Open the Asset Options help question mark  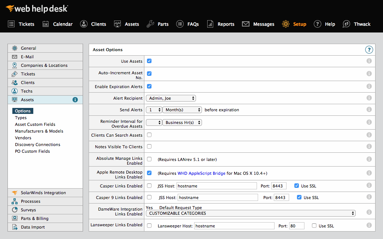[x=369, y=49]
